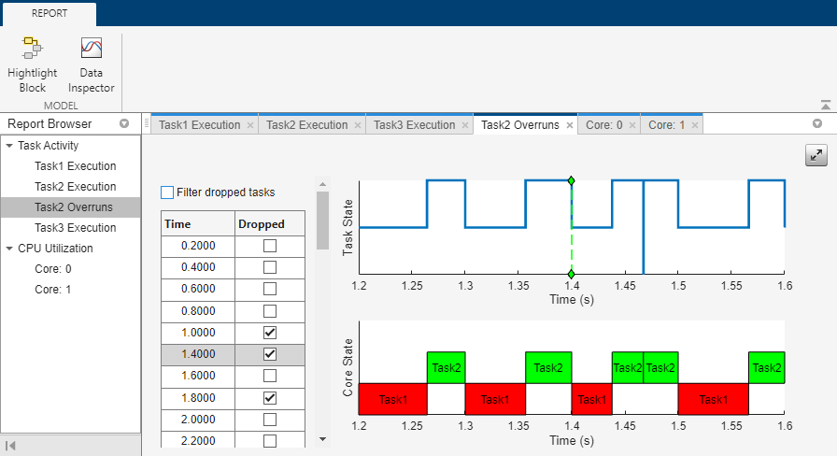Click top green diamond marker at 1.4

(x=571, y=181)
